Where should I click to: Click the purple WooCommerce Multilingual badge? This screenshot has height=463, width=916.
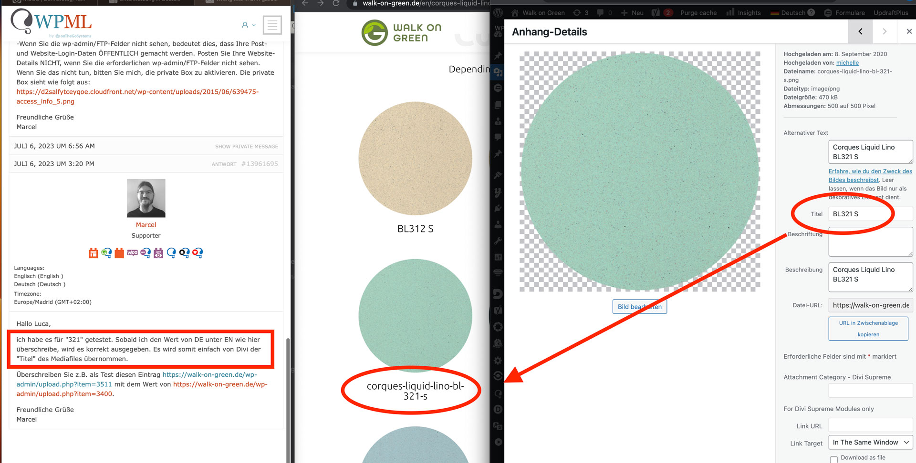click(146, 253)
